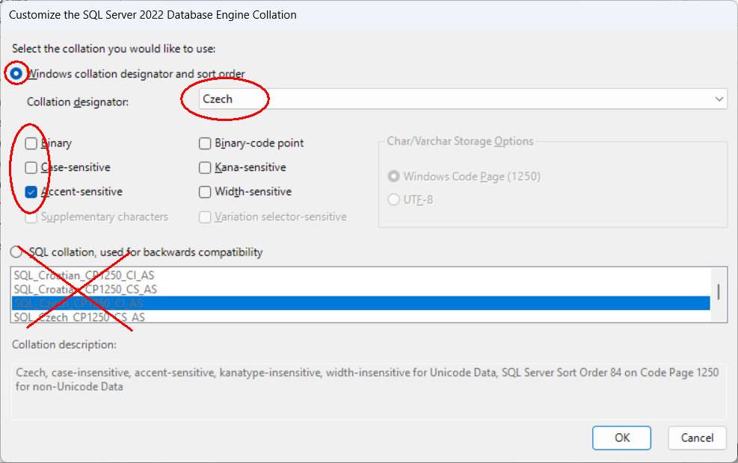
Task: Pick SQL_Czech_CP1250_CS_AS from collation list
Action: pos(79,317)
